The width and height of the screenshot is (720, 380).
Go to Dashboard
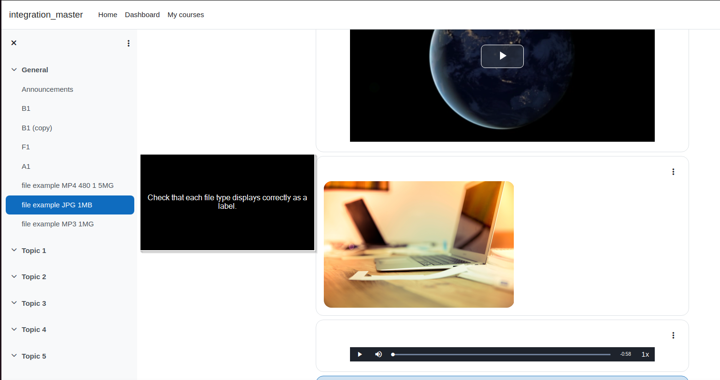142,15
